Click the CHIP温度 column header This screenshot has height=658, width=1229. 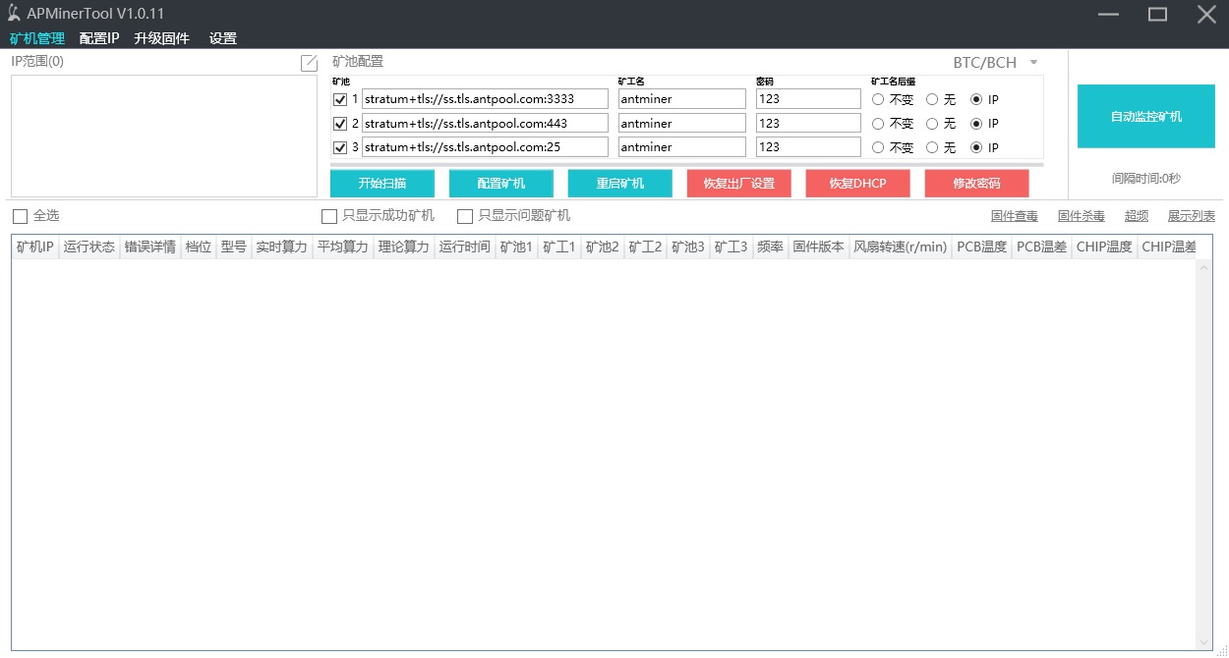(1104, 247)
